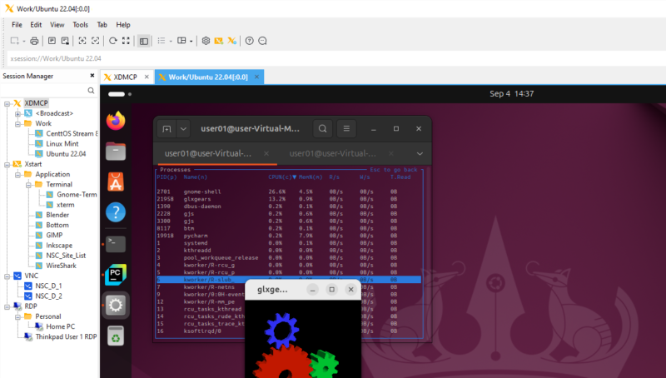Open the Tools menu
Image resolution: width=666 pixels, height=378 pixels.
click(80, 25)
